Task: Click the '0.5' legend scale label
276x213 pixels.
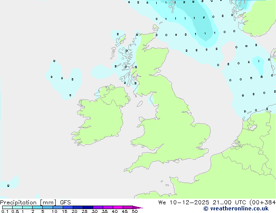Action: click(x=15, y=211)
